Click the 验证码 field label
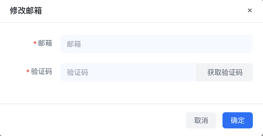 click(x=42, y=72)
